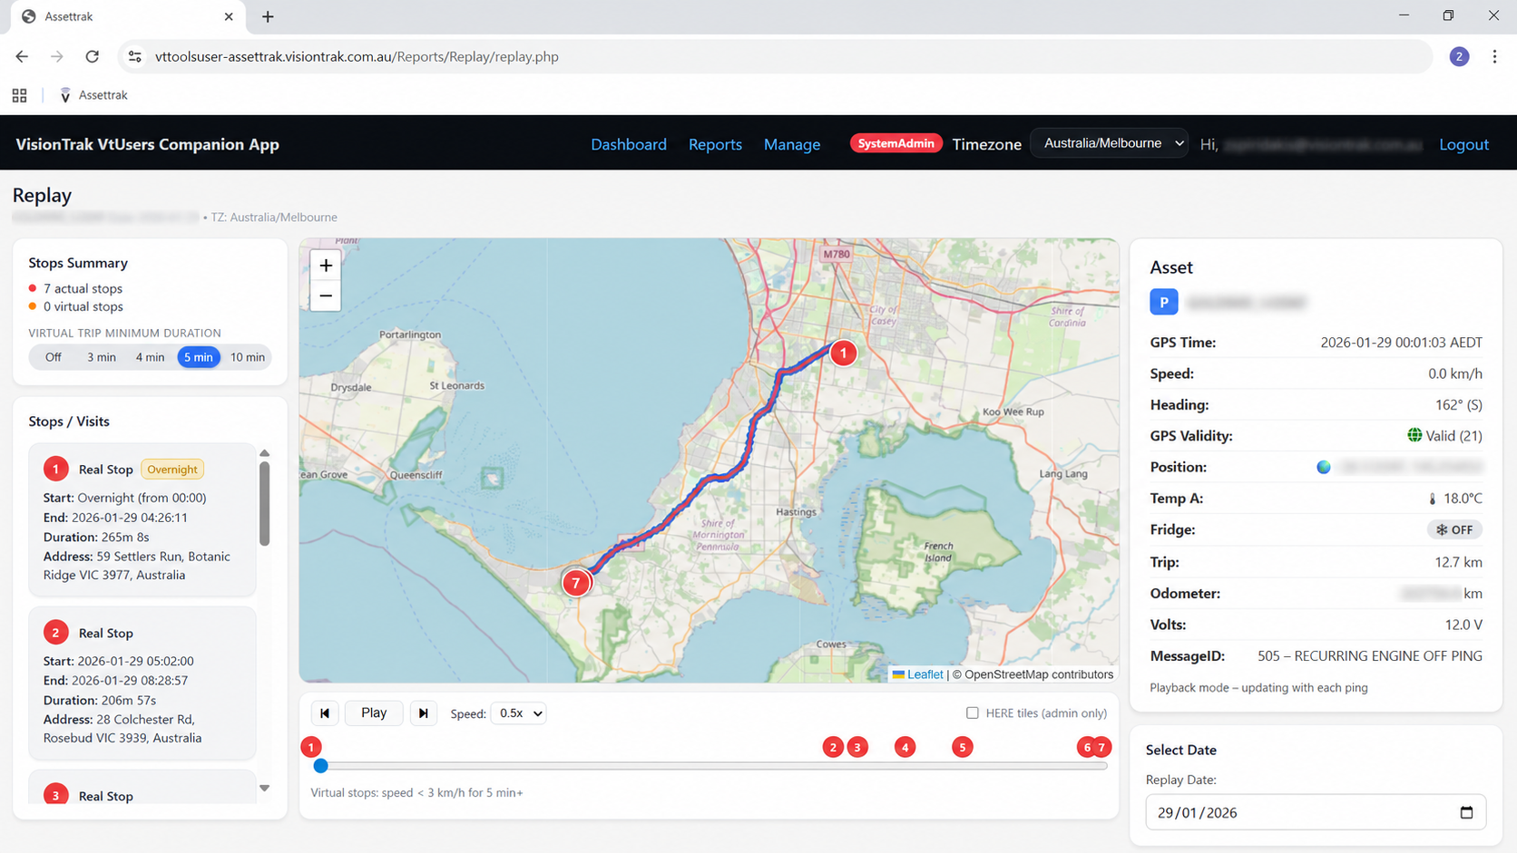The image size is (1517, 853).
Task: Open the Chrome three-dot menu
Action: pyautogui.click(x=1494, y=56)
